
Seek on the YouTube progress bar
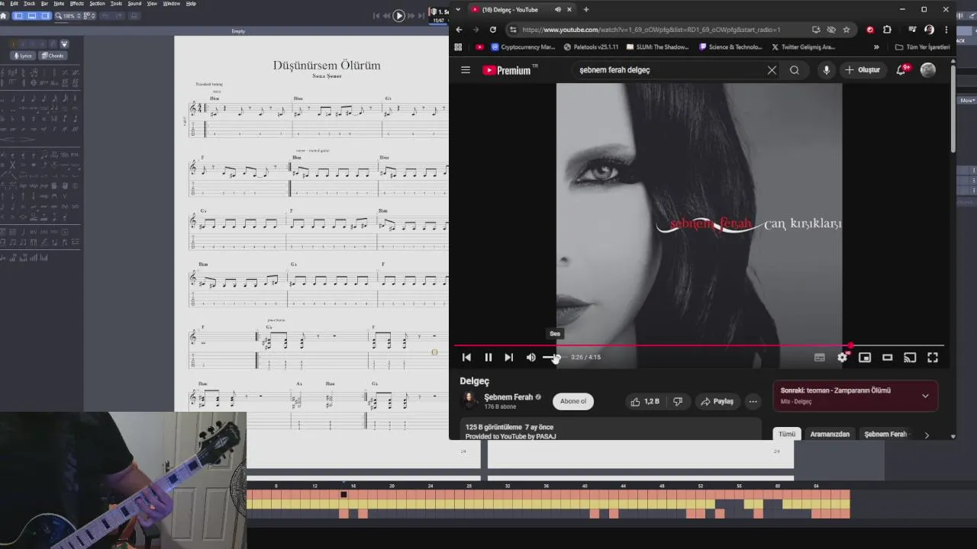click(x=698, y=345)
